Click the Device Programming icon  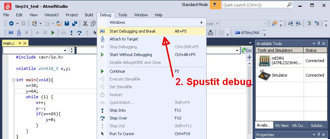pos(211,33)
